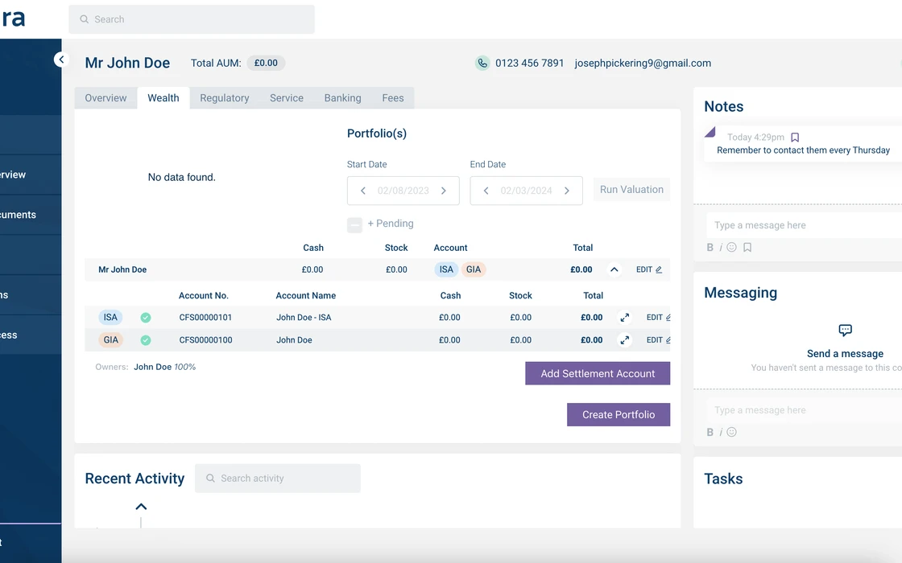Collapse Recent Activity with the up chevron
The height and width of the screenshot is (563, 902).
coord(141,507)
